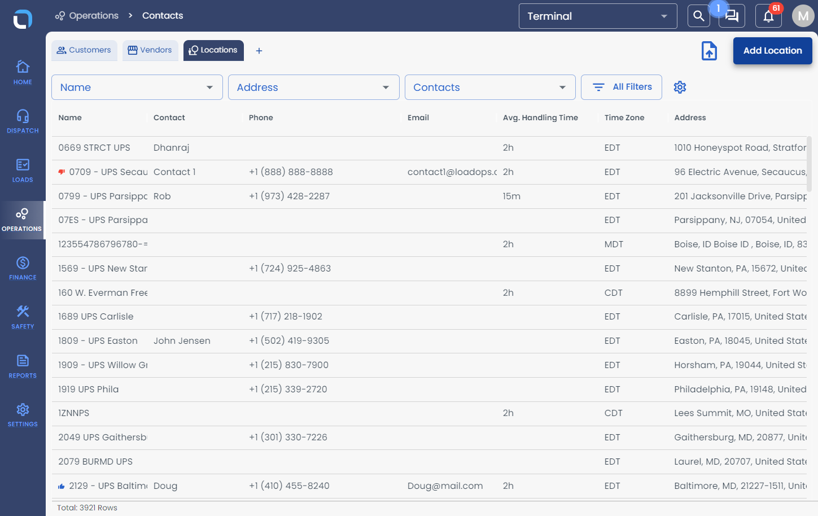Viewport: 818px width, 516px height.
Task: Open the Finance sidebar section
Action: 23,268
